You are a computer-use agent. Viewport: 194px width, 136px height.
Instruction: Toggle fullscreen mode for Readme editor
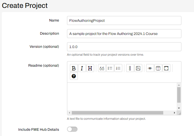(166, 68)
